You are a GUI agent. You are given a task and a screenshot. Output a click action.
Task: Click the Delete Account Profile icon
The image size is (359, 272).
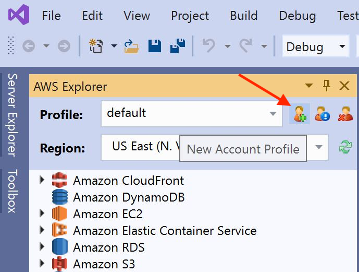pos(345,114)
